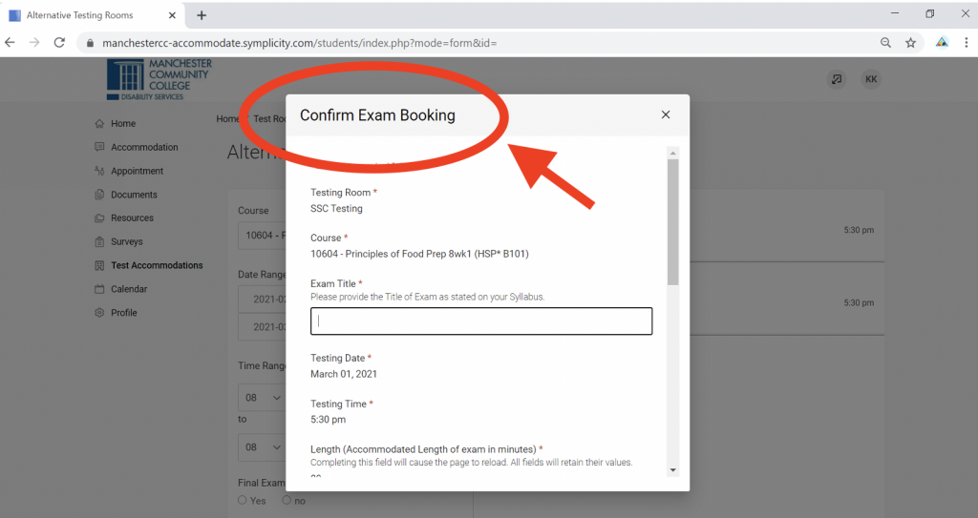This screenshot has height=518, width=978.
Task: Open Test Accommodations in the sidebar
Action: point(157,265)
